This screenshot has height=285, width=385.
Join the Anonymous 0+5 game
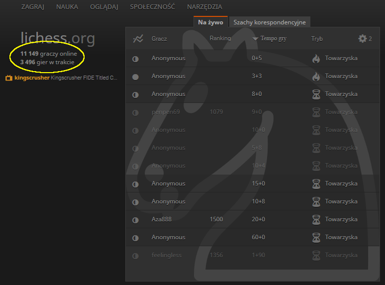252,58
